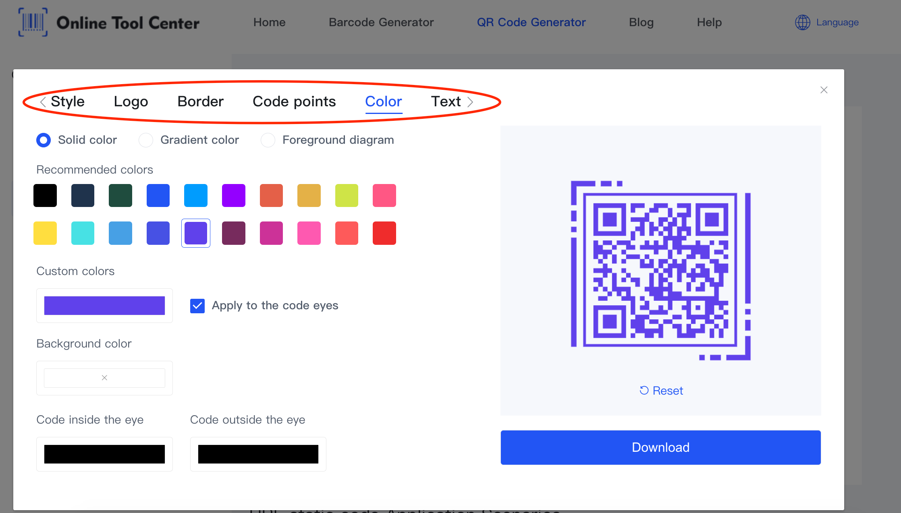Open the Border settings panel
The image size is (901, 513).
[x=200, y=101]
